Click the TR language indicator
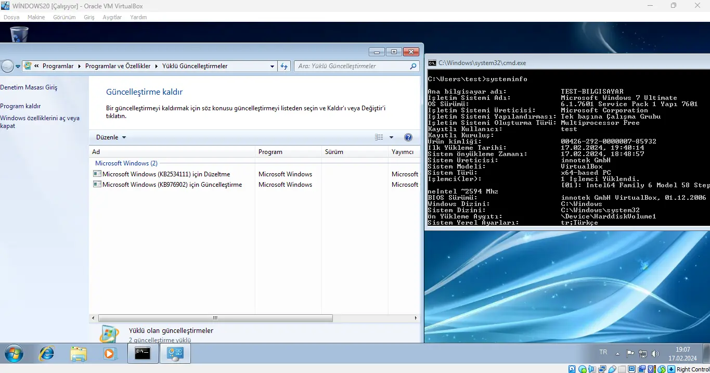The image size is (710, 373). pyautogui.click(x=603, y=352)
